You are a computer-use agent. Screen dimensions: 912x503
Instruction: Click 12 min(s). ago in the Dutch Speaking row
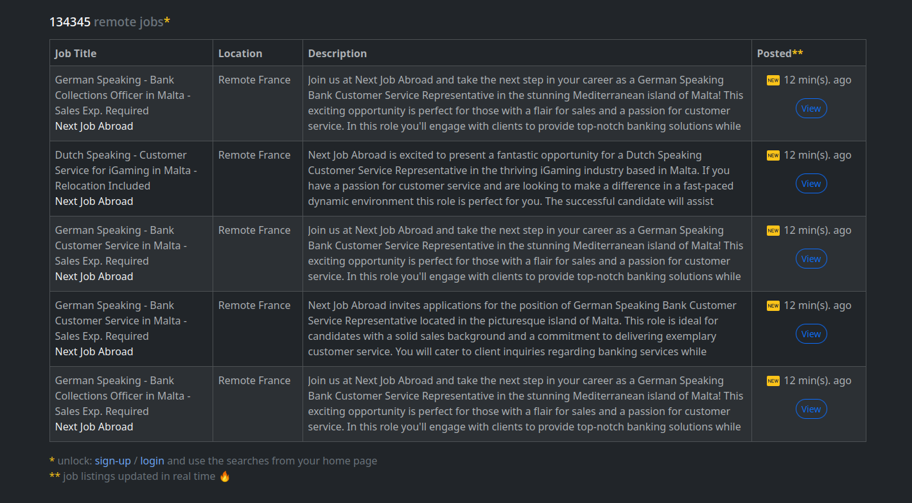(x=818, y=155)
